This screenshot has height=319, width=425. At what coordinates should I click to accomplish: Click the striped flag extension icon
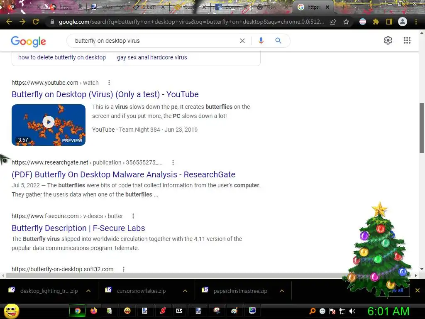363,22
